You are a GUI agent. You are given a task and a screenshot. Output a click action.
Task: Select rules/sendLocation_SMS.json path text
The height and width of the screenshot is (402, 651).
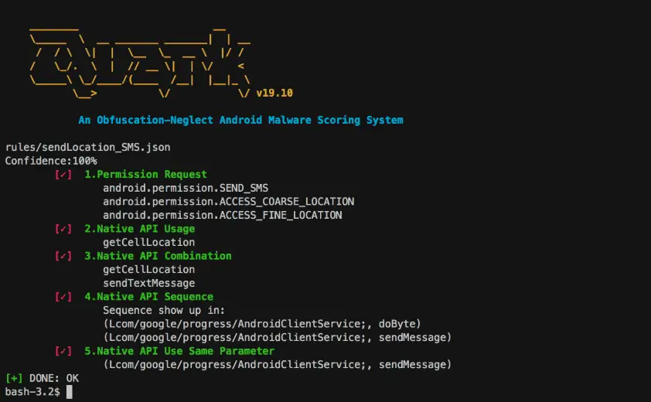point(87,147)
